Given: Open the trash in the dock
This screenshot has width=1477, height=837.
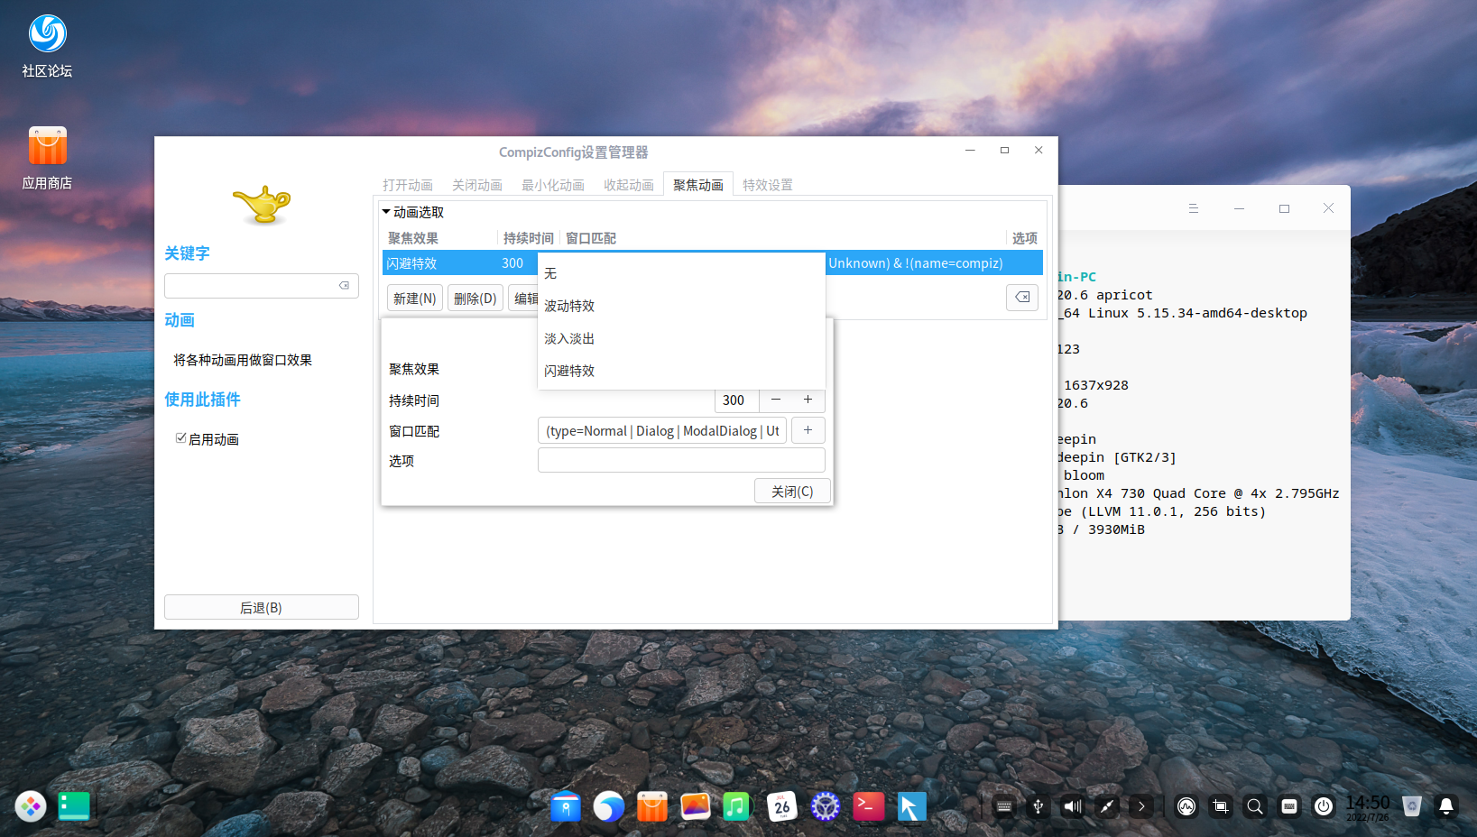Looking at the screenshot, I should (1412, 806).
